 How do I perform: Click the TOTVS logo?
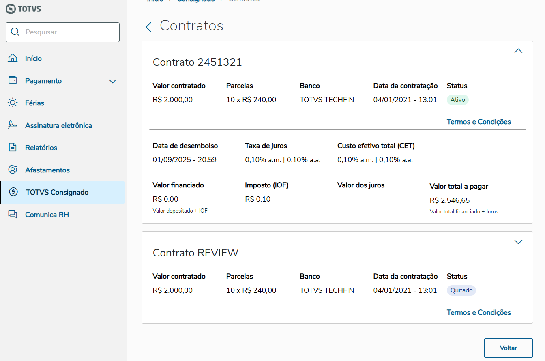[24, 9]
